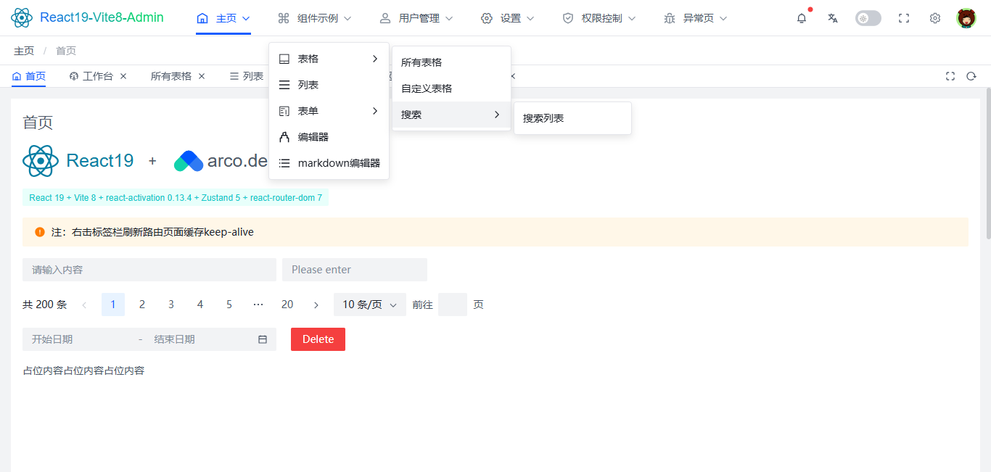Click the orange warning alert icon
Viewport: 991px width, 472px height.
click(40, 232)
